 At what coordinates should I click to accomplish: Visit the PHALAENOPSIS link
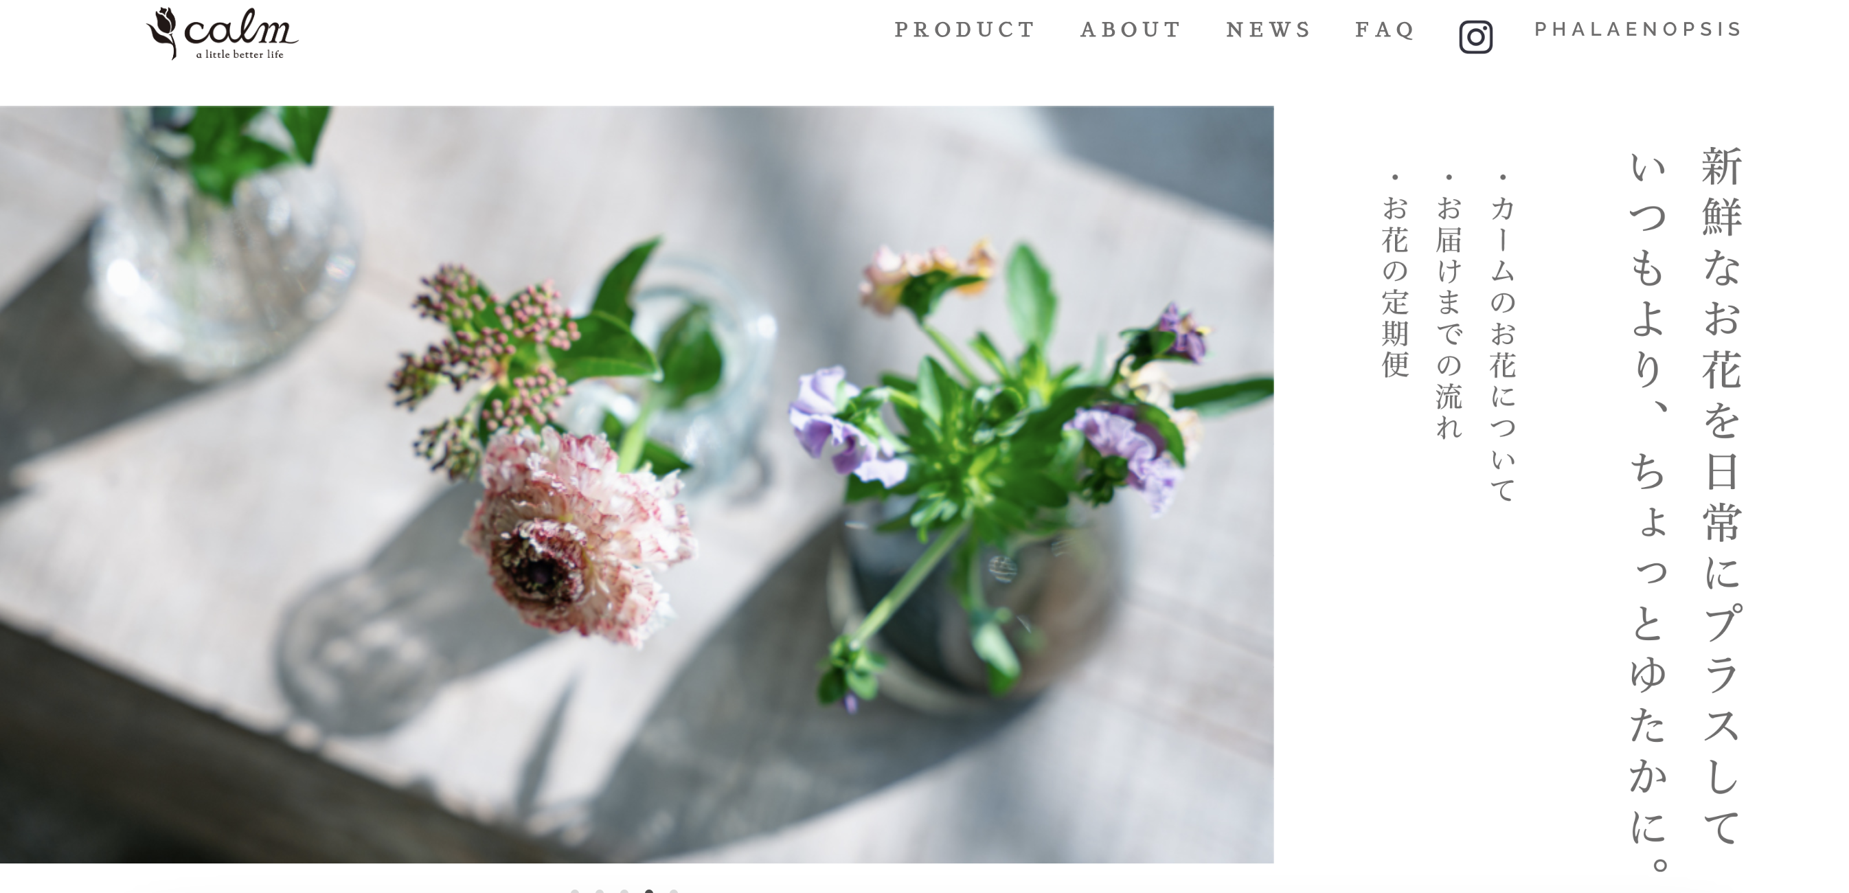pos(1638,30)
